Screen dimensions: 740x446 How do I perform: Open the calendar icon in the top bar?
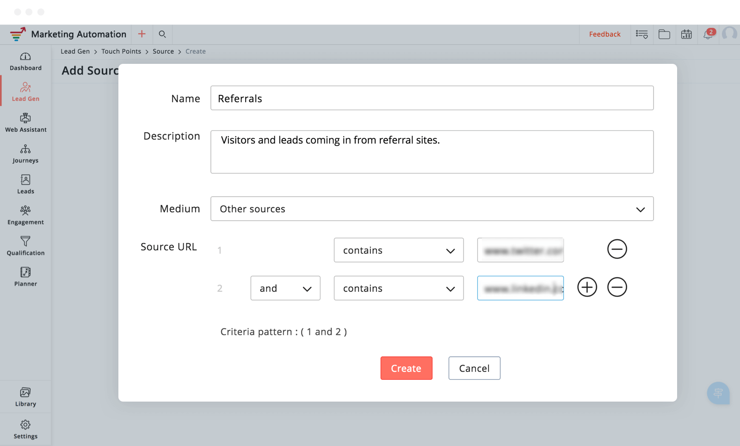[686, 34]
